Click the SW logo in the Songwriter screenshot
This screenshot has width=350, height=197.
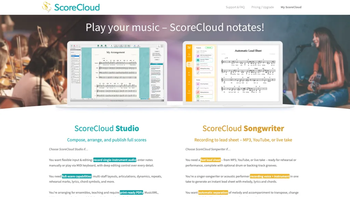(189, 47)
